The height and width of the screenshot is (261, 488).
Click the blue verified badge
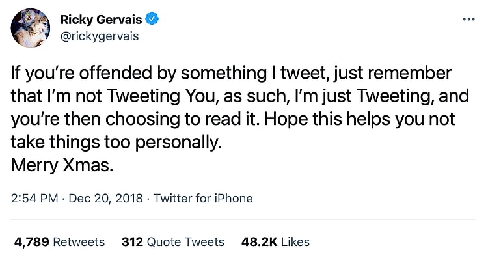pyautogui.click(x=153, y=21)
